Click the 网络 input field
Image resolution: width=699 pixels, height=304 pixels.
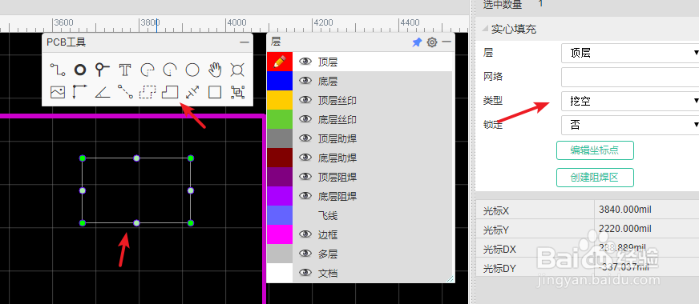pos(630,77)
